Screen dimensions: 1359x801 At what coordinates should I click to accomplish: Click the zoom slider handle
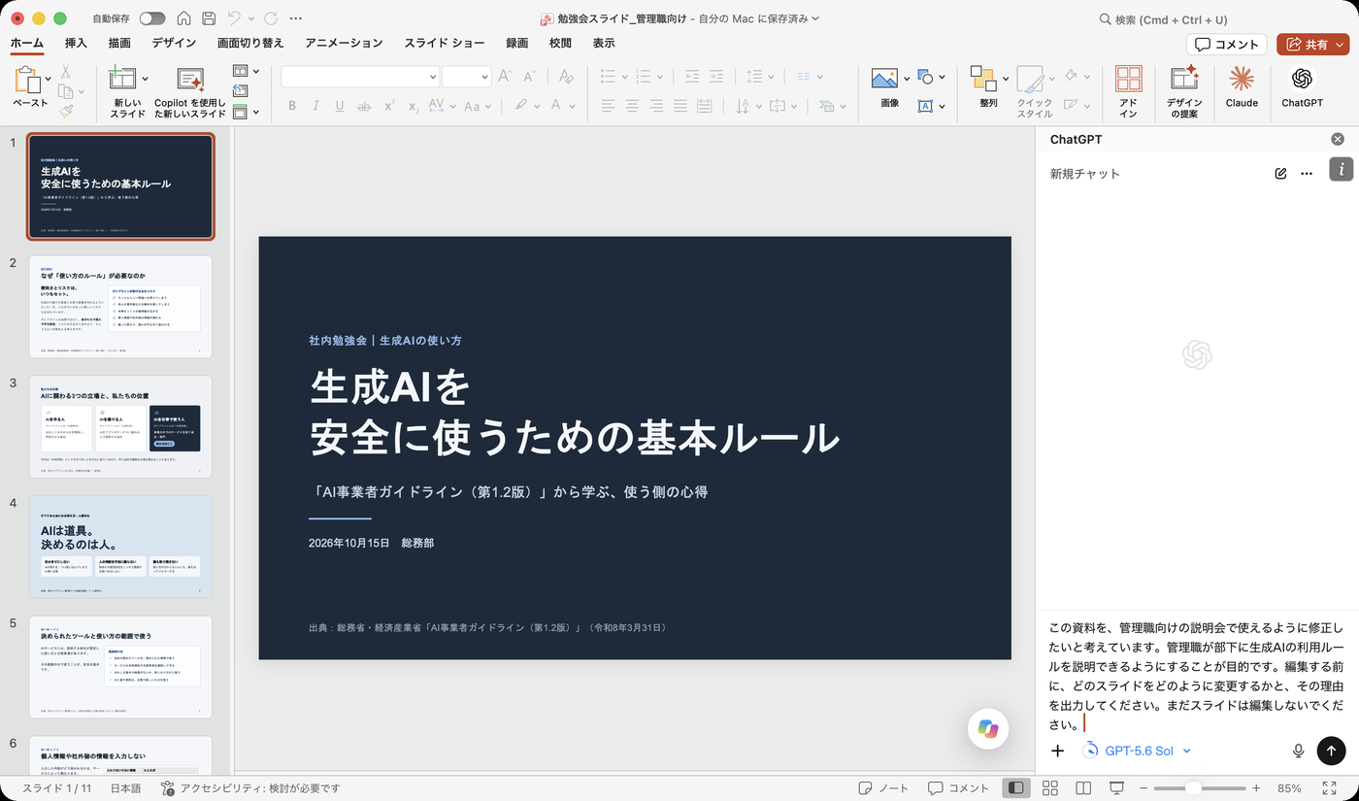(x=1193, y=787)
